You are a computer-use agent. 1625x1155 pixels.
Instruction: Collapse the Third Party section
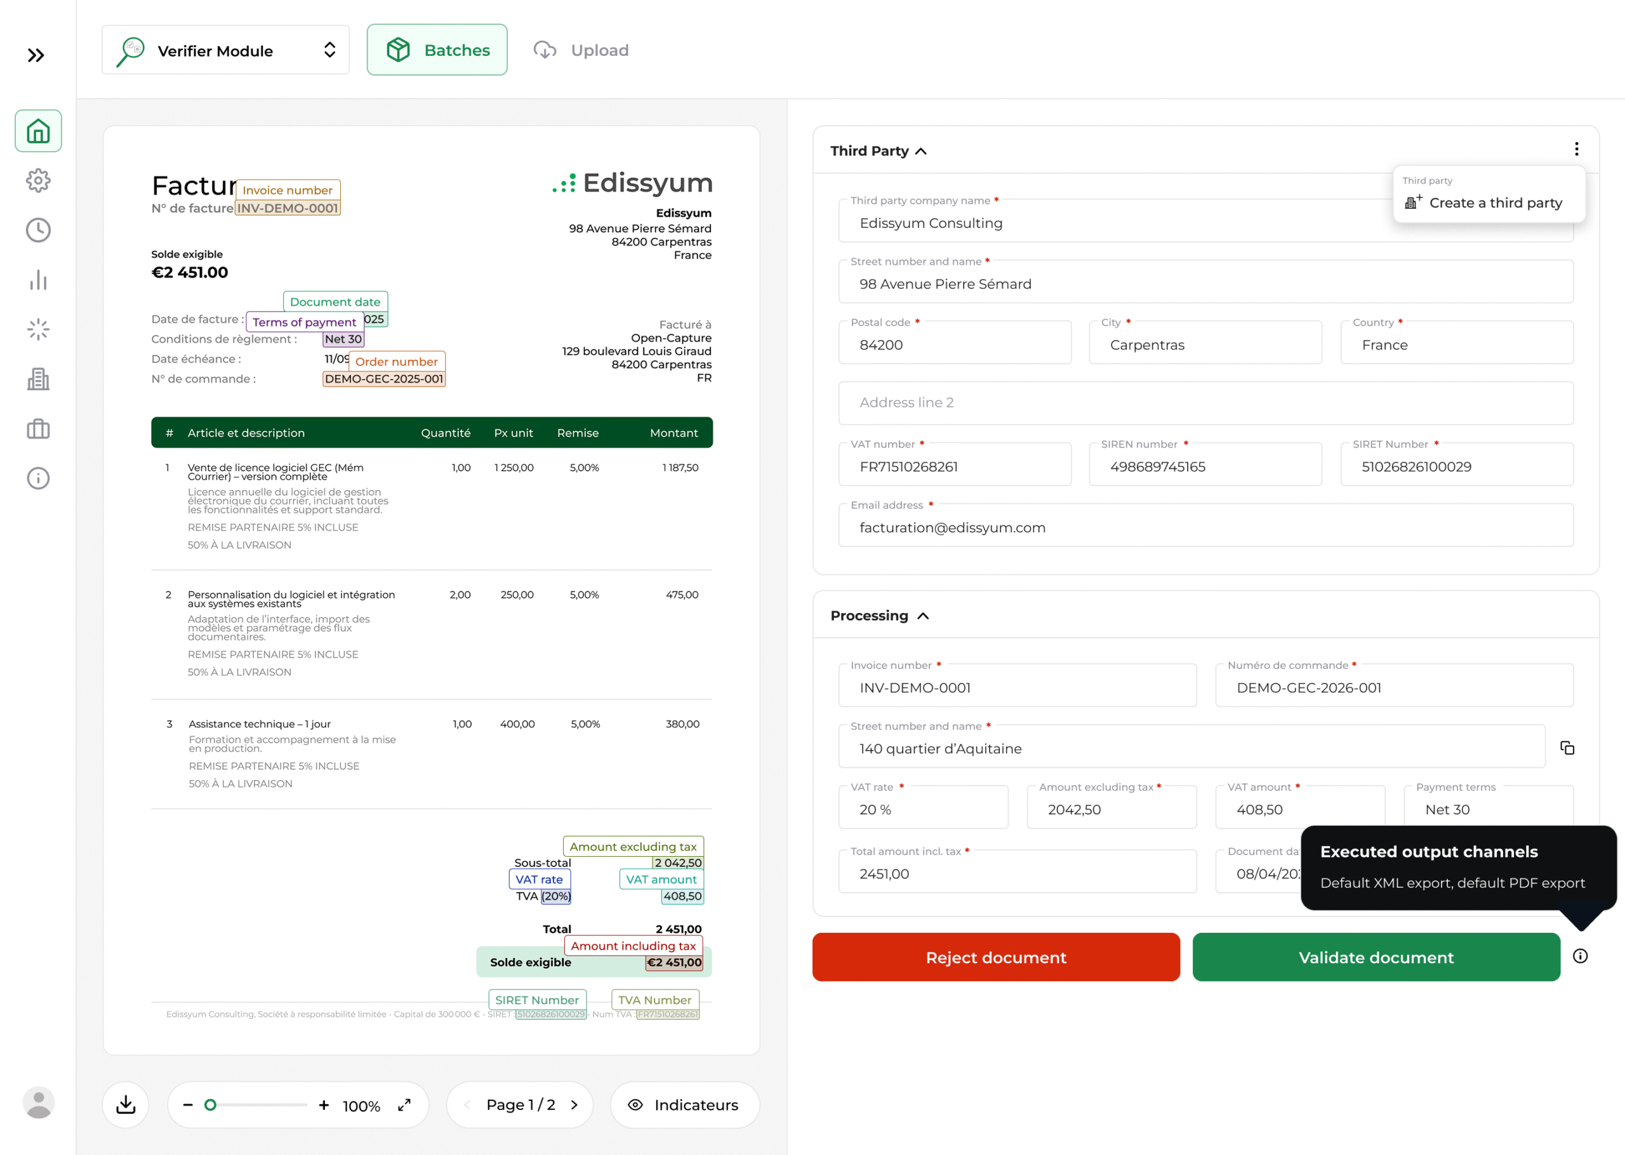[922, 151]
